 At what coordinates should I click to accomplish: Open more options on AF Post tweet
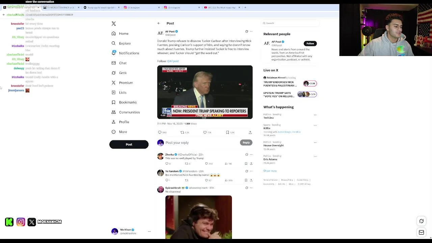pos(251,31)
